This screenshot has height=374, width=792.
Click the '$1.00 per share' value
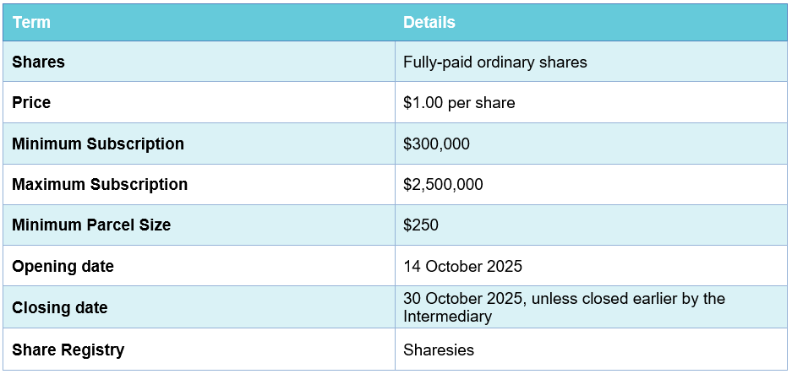coord(459,103)
